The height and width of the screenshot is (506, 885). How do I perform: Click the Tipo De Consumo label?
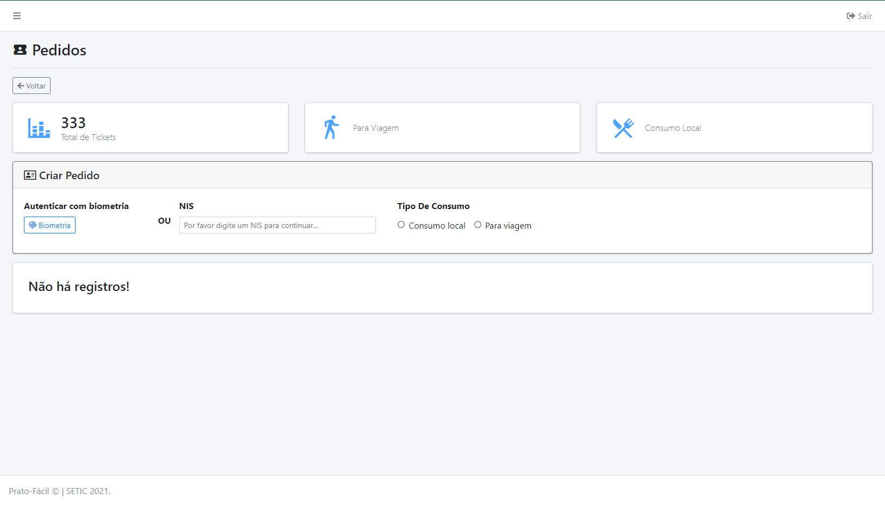(x=433, y=206)
